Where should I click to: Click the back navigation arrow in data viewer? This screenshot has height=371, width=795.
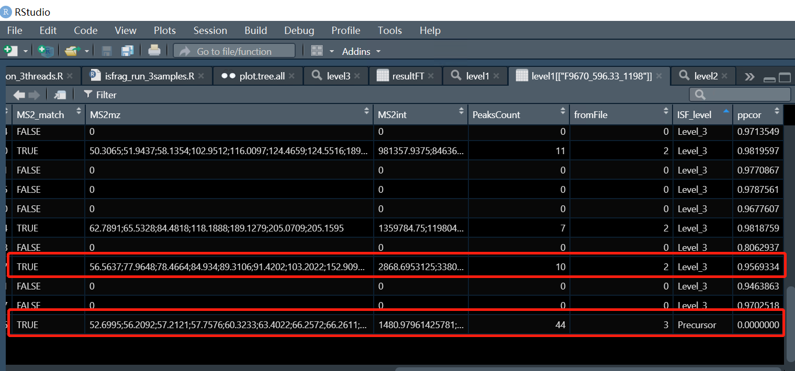click(x=19, y=95)
